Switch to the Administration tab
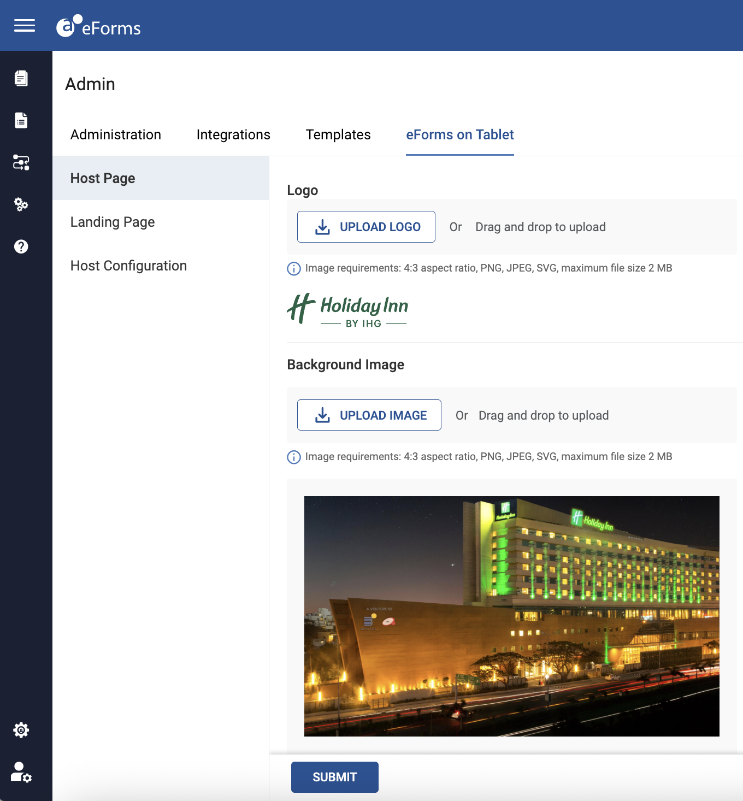This screenshot has width=743, height=801. point(116,134)
